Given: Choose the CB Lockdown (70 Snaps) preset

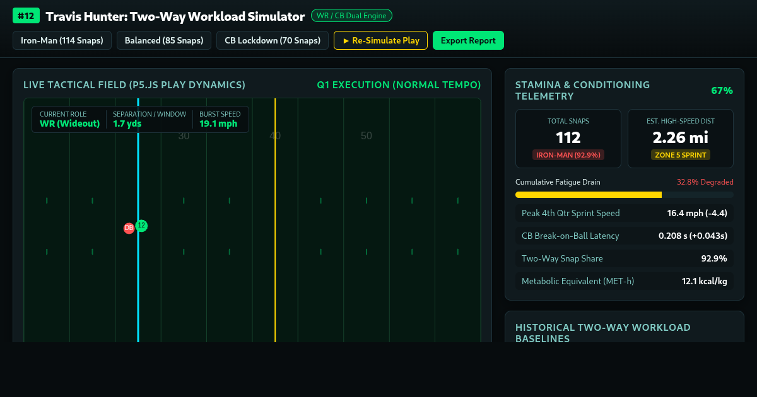Looking at the screenshot, I should (x=273, y=40).
